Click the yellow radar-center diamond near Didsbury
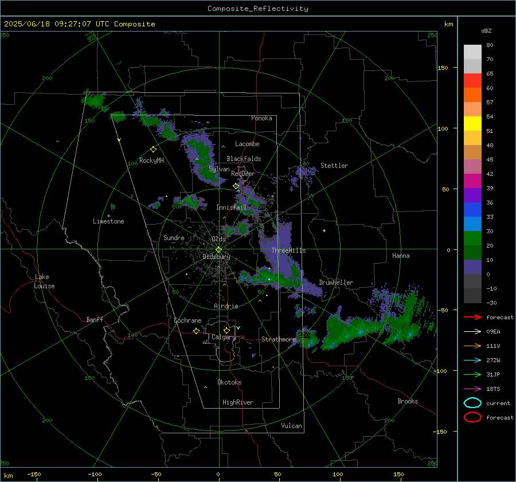Viewport: 516px width, 482px height. point(218,250)
